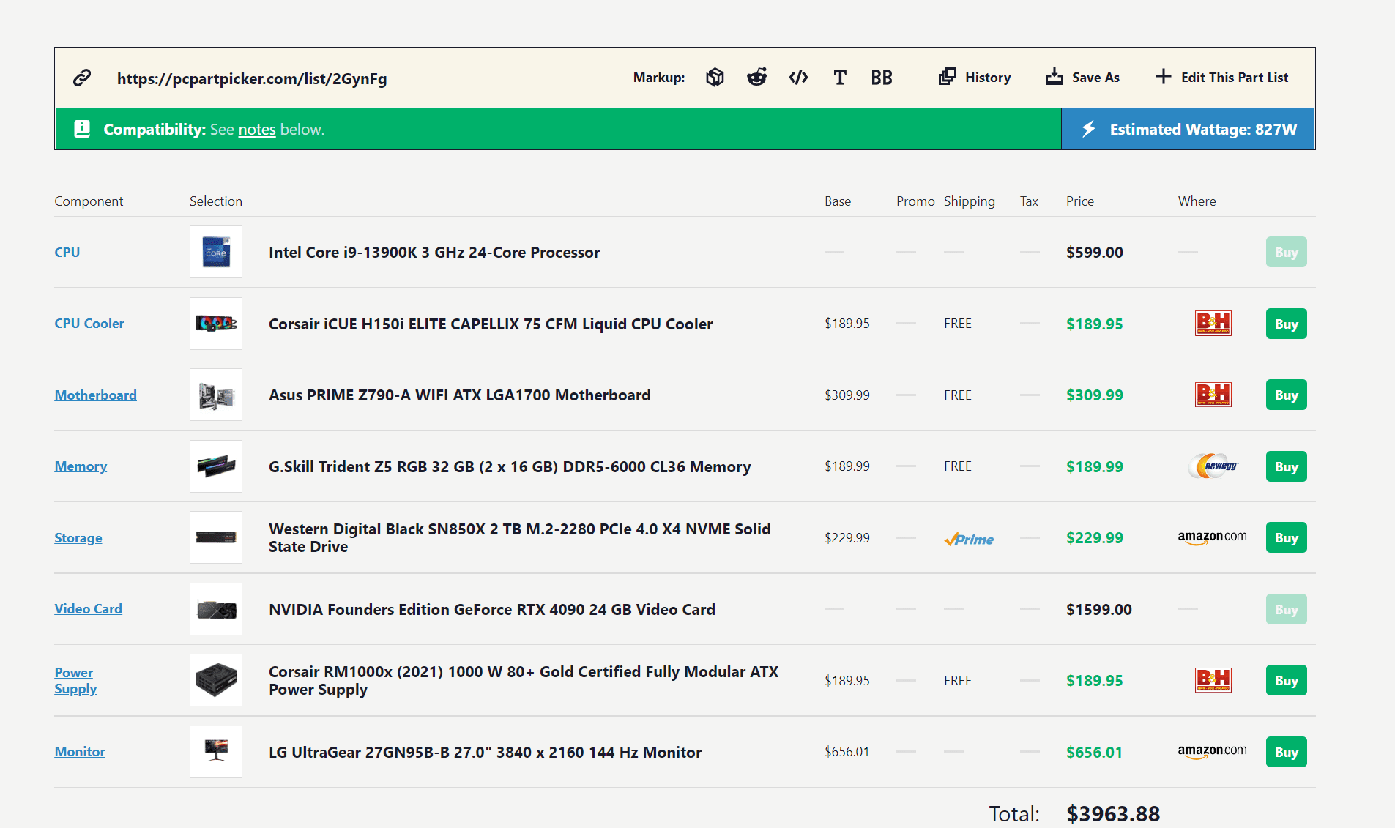Click the permalink chain icon
This screenshot has height=828, width=1395.
point(82,78)
